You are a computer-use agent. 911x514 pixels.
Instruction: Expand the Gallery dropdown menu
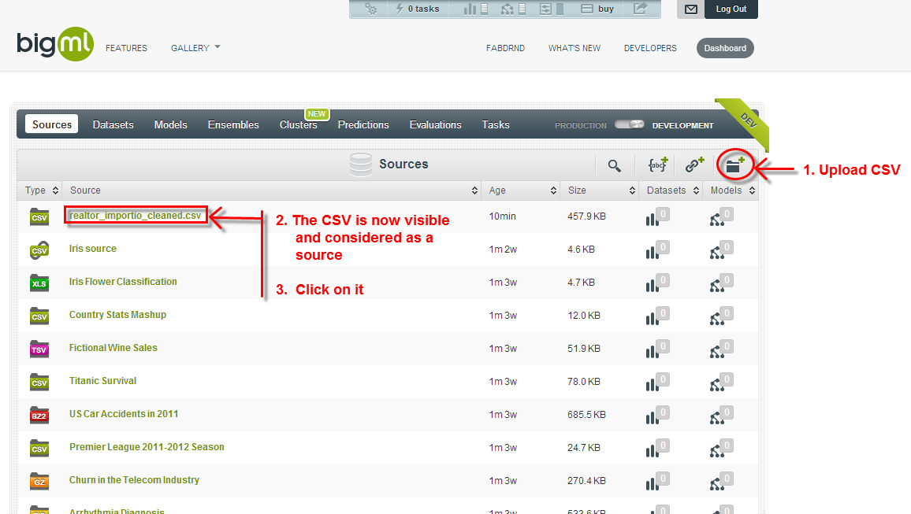pos(195,48)
